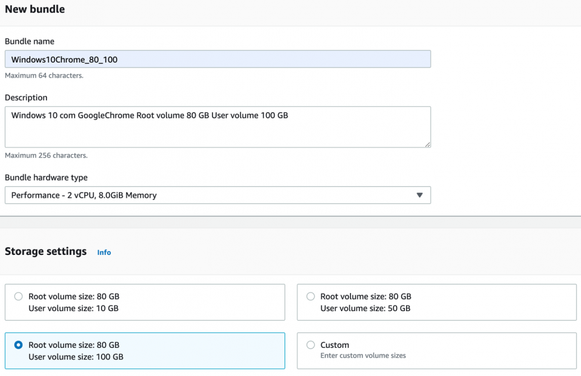Click the selected 100 GB user volume radio button
The height and width of the screenshot is (376, 581).
pos(19,345)
